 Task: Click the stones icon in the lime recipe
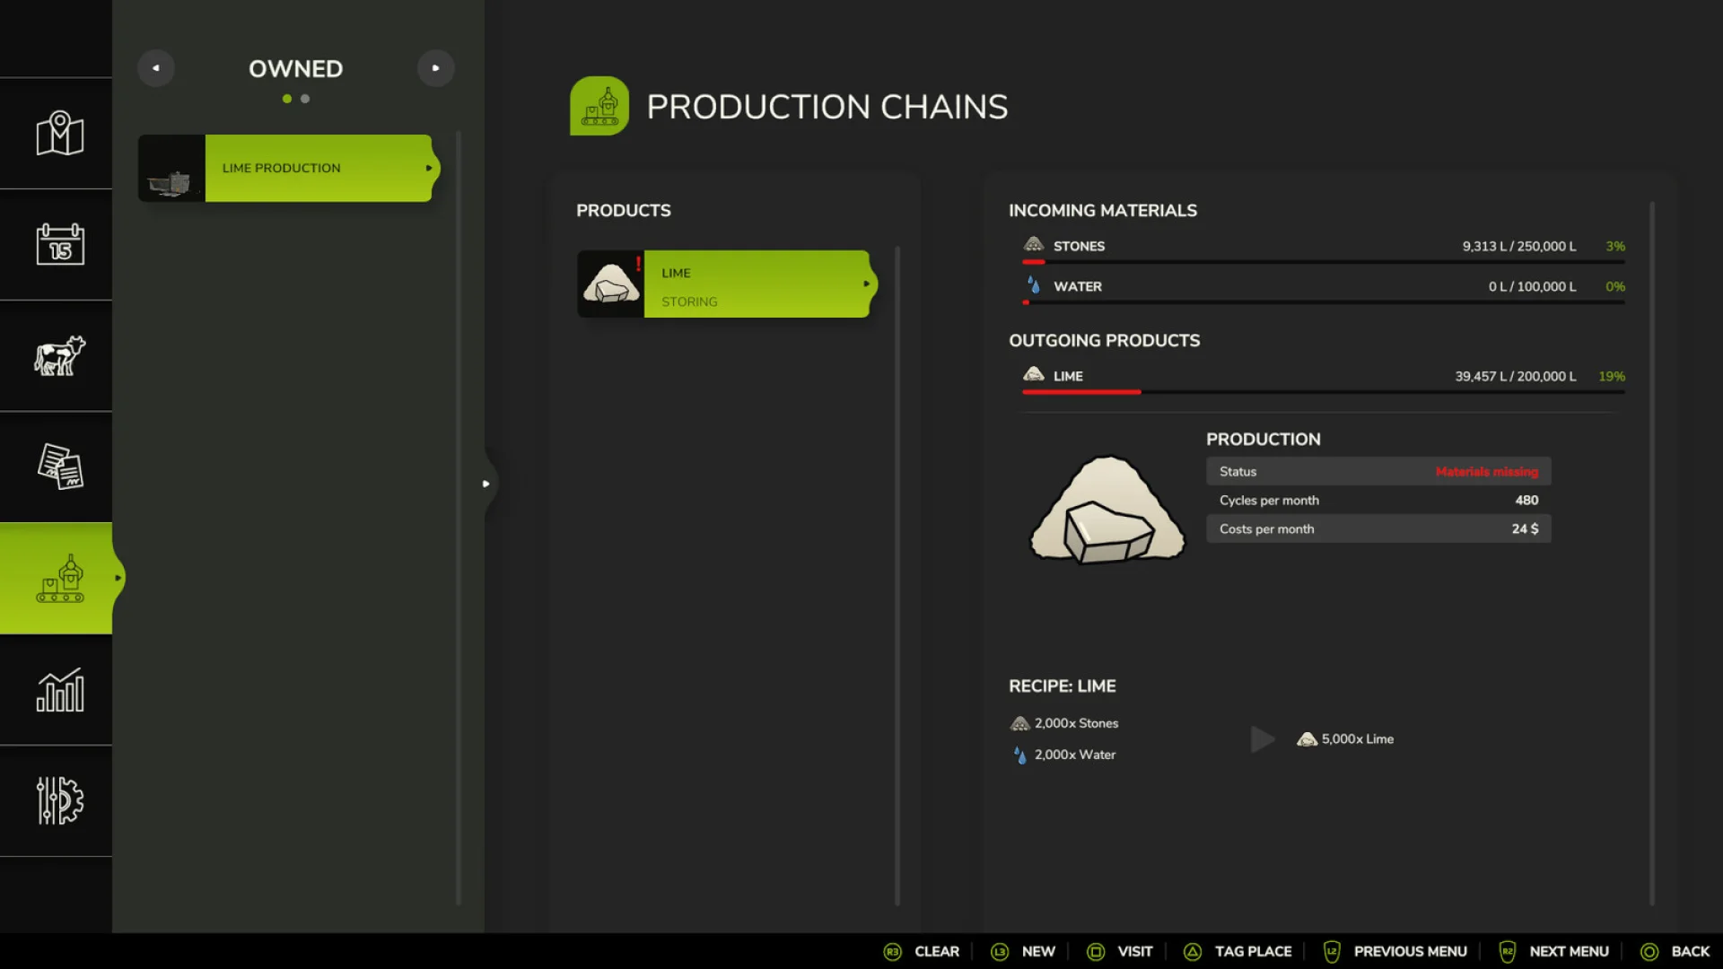(x=1019, y=722)
